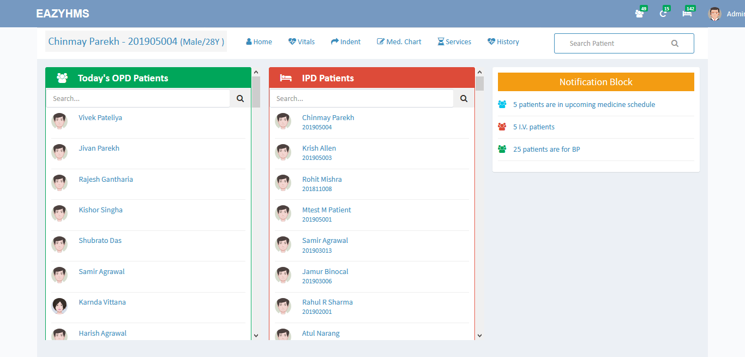Open the Vitals menu item
This screenshot has width=745, height=357.
point(302,42)
